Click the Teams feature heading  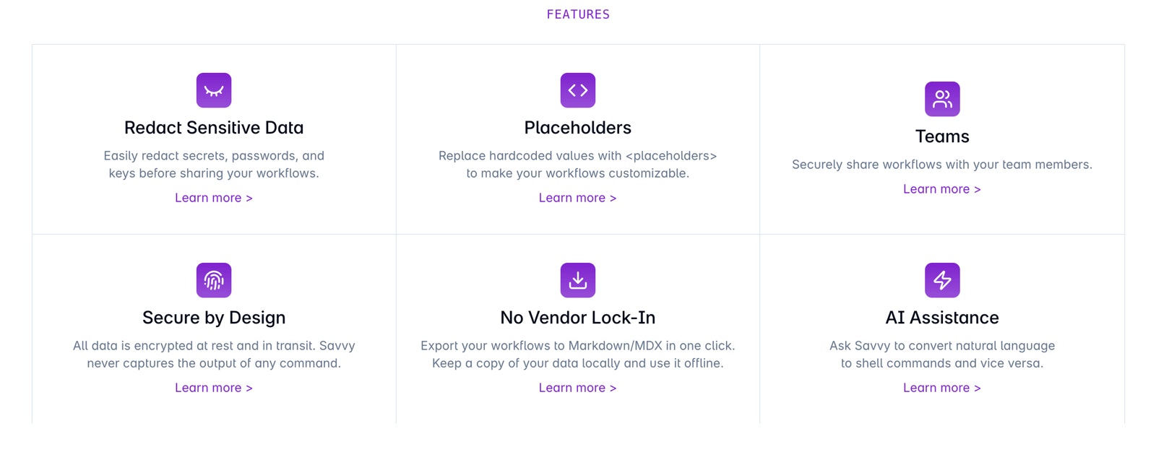[942, 136]
